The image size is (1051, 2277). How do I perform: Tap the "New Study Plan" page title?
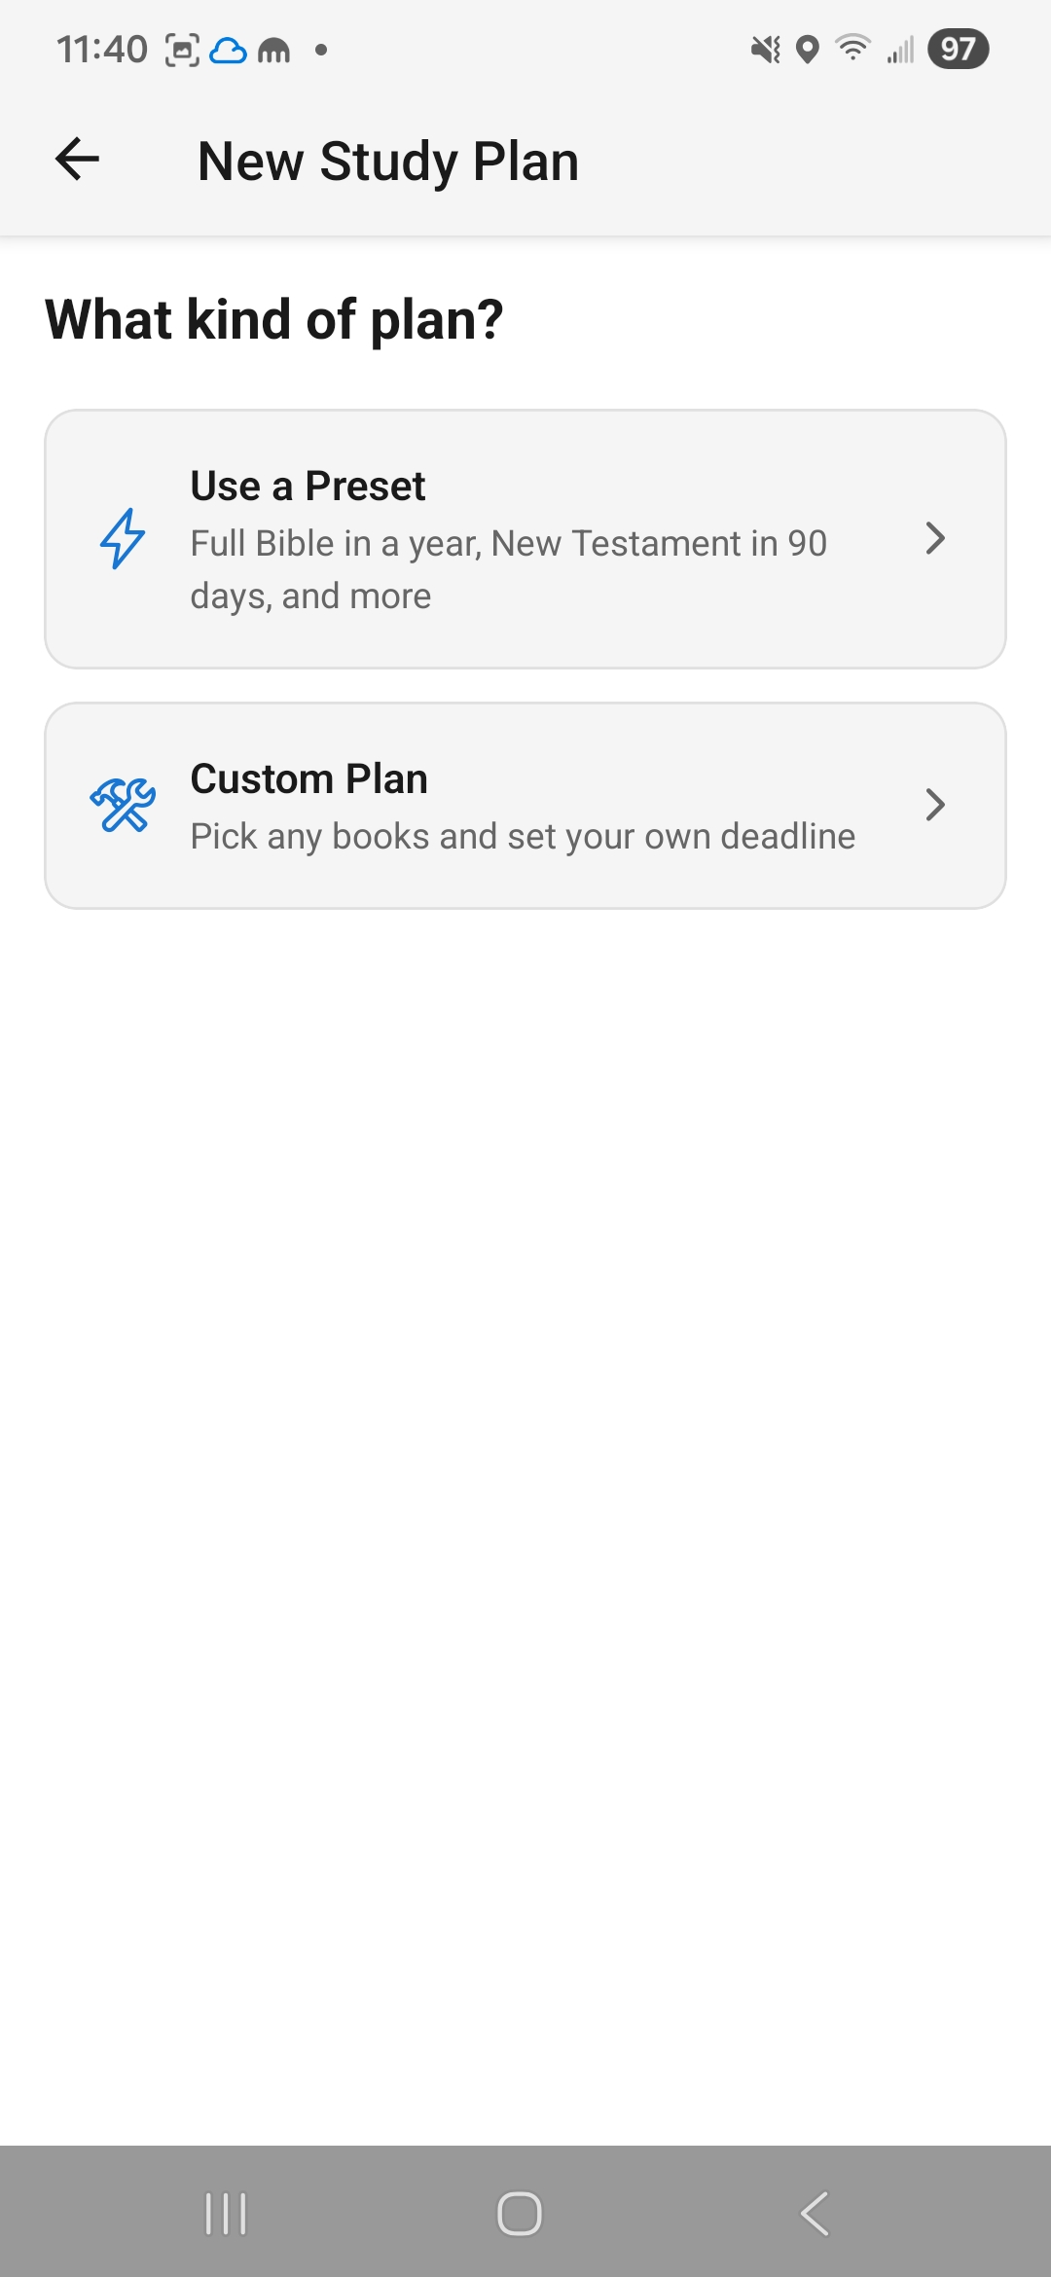click(x=388, y=161)
